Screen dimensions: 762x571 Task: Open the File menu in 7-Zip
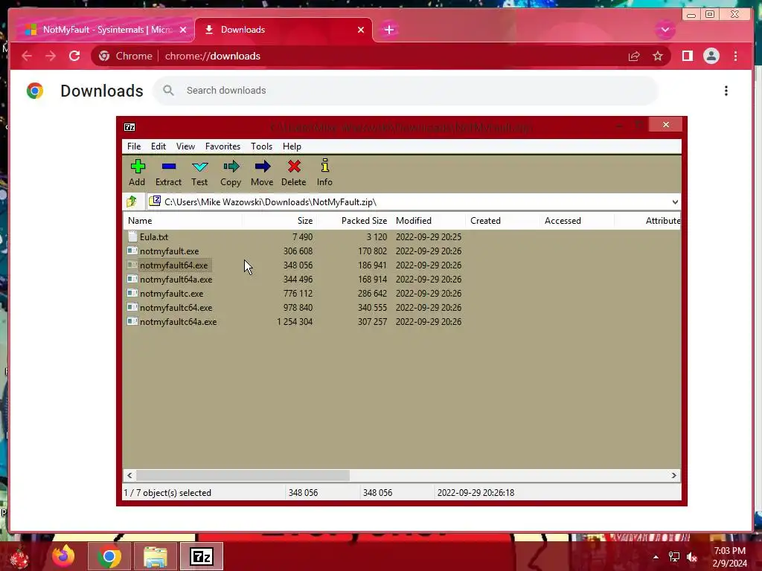[x=134, y=146]
